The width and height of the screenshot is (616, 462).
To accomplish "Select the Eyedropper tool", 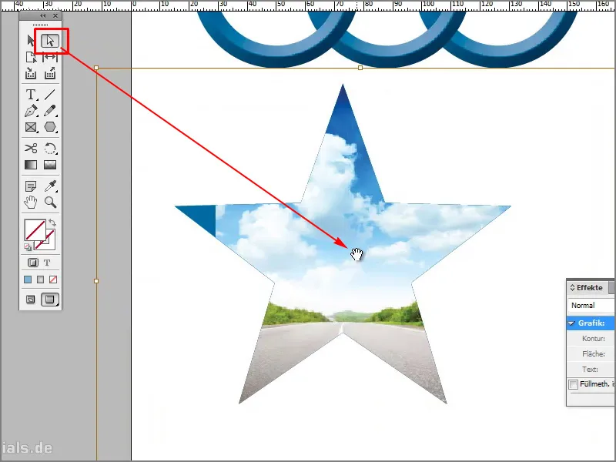I will point(51,186).
